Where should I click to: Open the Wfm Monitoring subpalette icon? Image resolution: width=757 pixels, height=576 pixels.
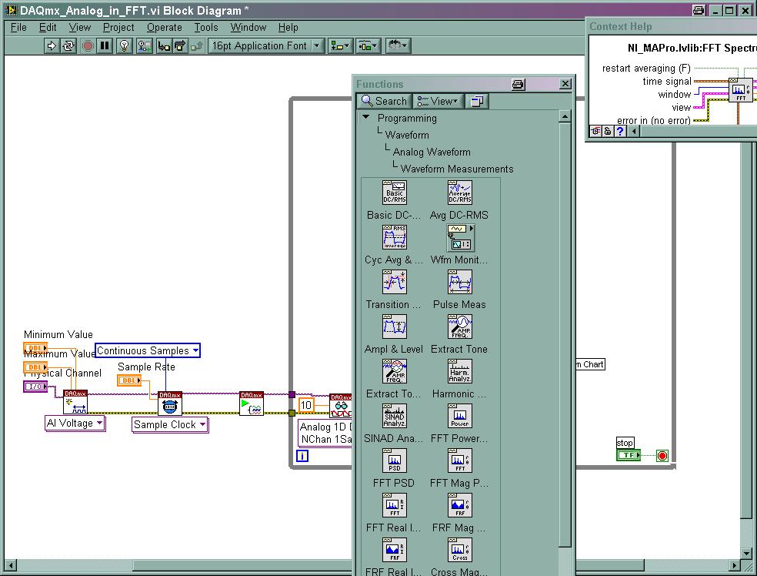(x=461, y=237)
